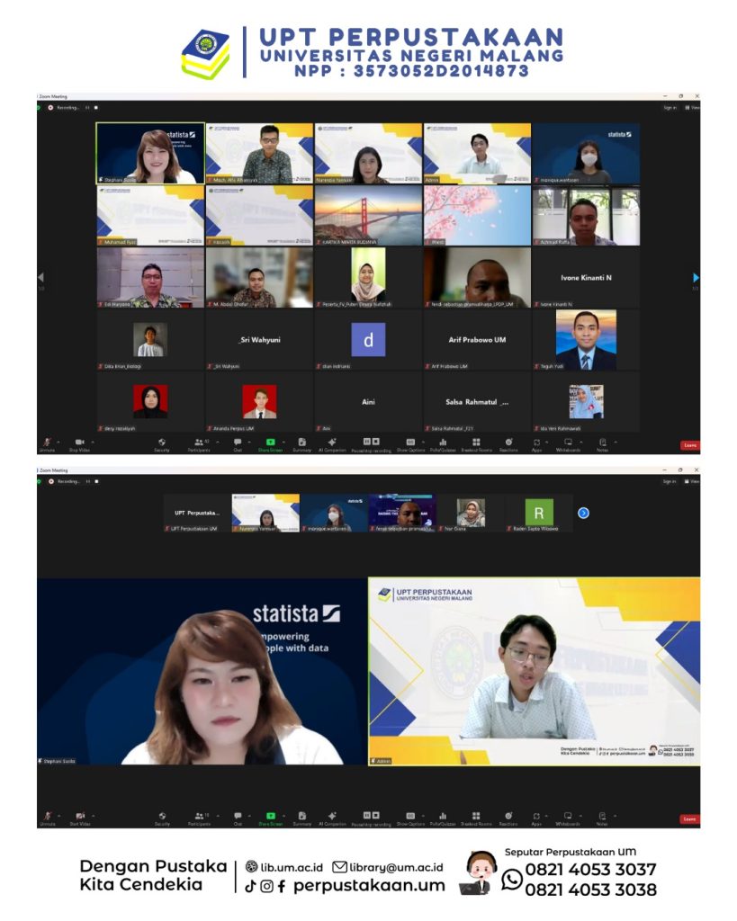Open Participants panel in the speaker-view Zoom window
Viewport: 737px width, 921px height.
pyautogui.click(x=199, y=818)
